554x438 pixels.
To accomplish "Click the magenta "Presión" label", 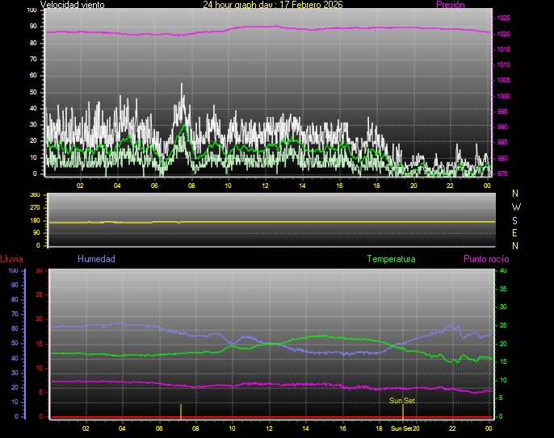I will tap(450, 5).
